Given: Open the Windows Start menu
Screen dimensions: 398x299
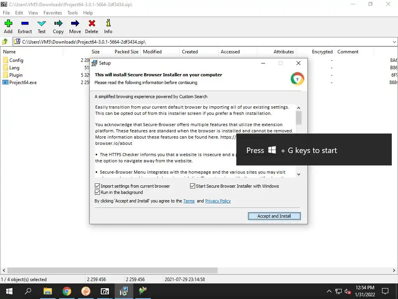Looking at the screenshot, I should pyautogui.click(x=9, y=291).
